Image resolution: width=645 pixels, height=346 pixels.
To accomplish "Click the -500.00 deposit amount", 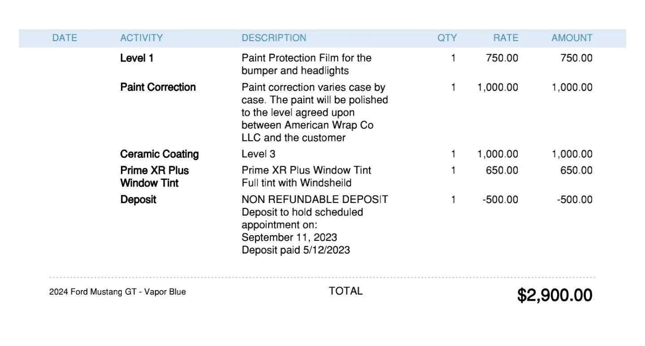I will (575, 199).
